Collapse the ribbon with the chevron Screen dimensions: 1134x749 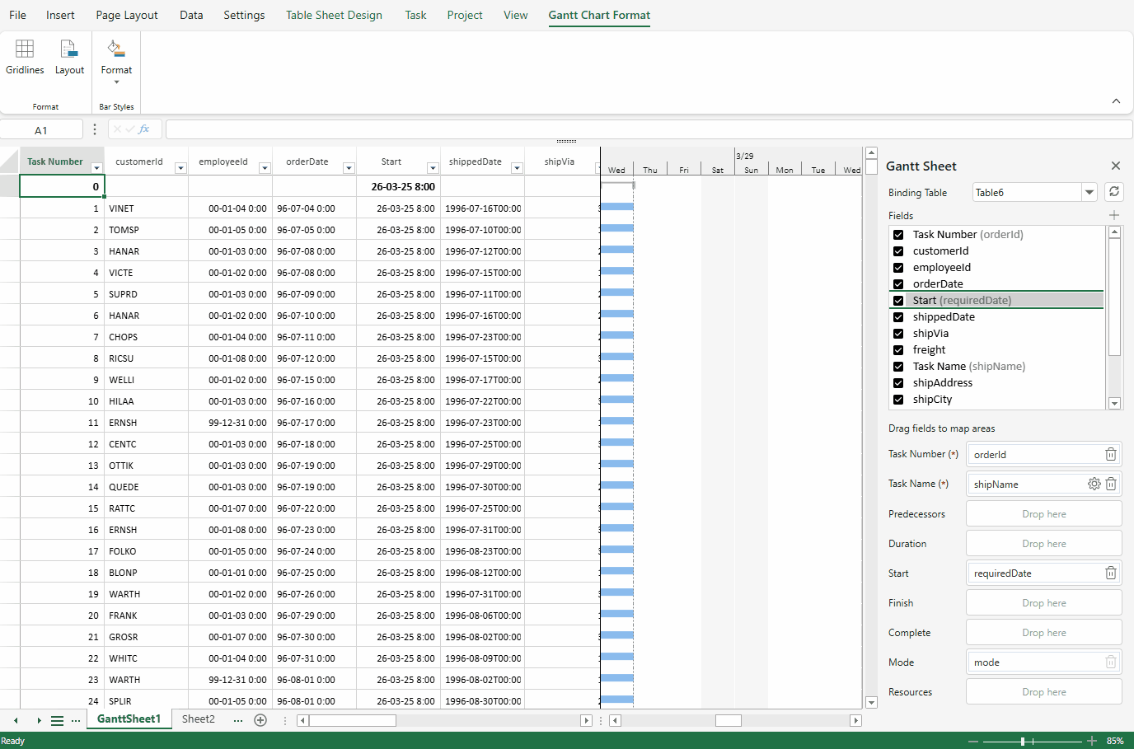(1116, 101)
